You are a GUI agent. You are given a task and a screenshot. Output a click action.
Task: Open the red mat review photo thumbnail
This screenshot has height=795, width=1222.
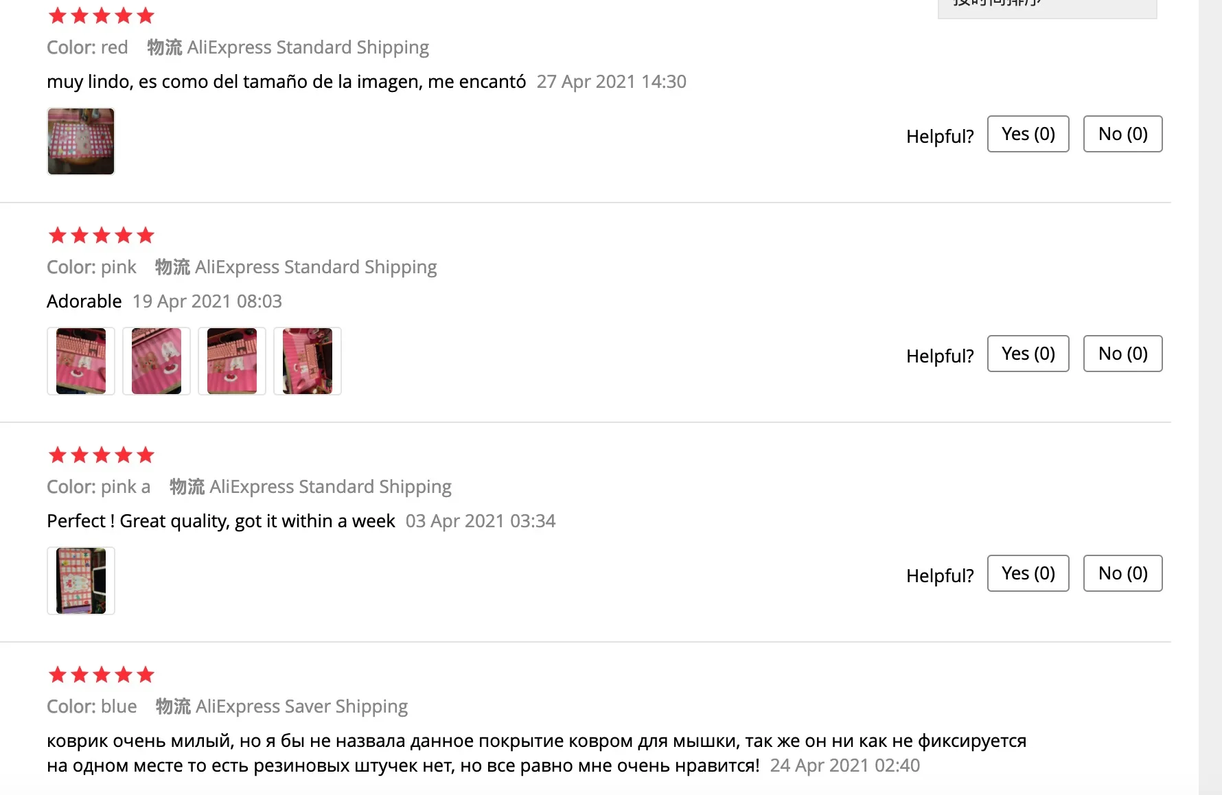coord(81,141)
